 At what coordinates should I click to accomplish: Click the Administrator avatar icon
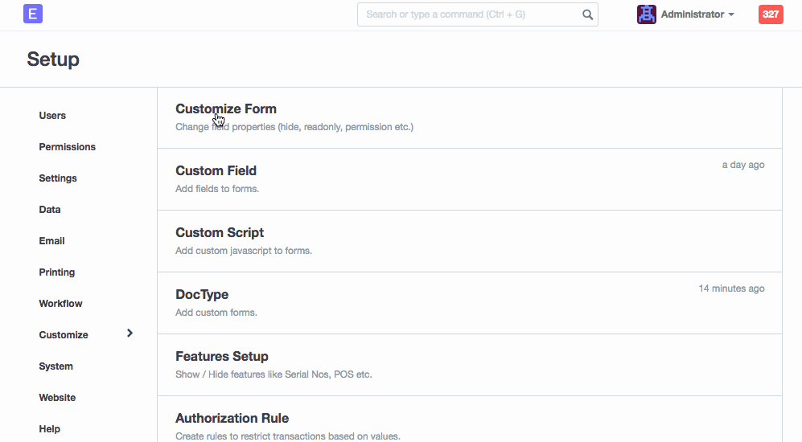[646, 14]
